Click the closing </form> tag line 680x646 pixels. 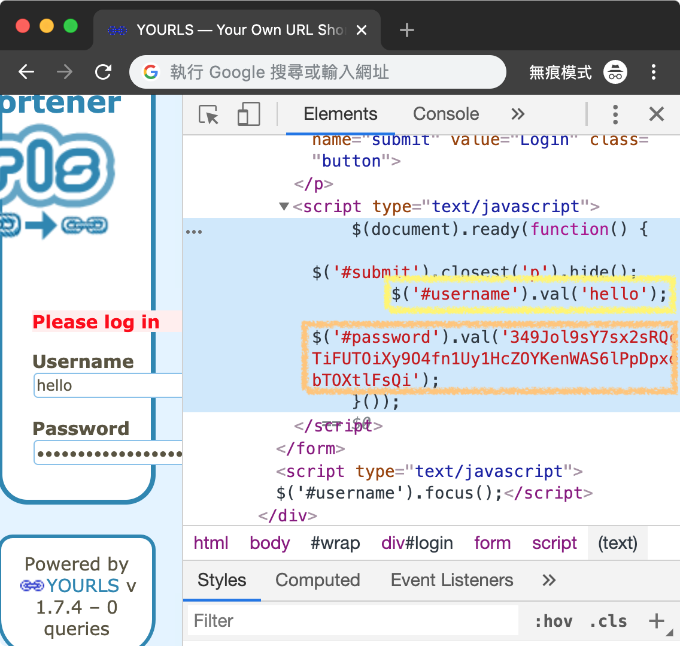(x=311, y=448)
